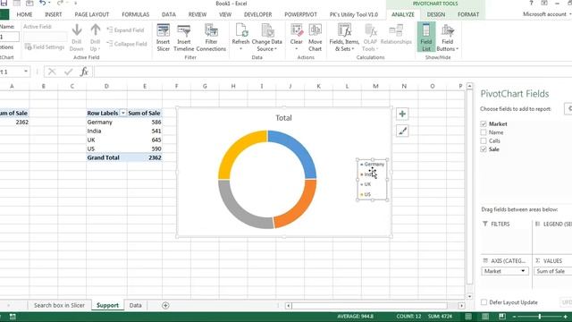The width and height of the screenshot is (572, 322).
Task: Switch to Page Layout view icon
Action: (485, 317)
